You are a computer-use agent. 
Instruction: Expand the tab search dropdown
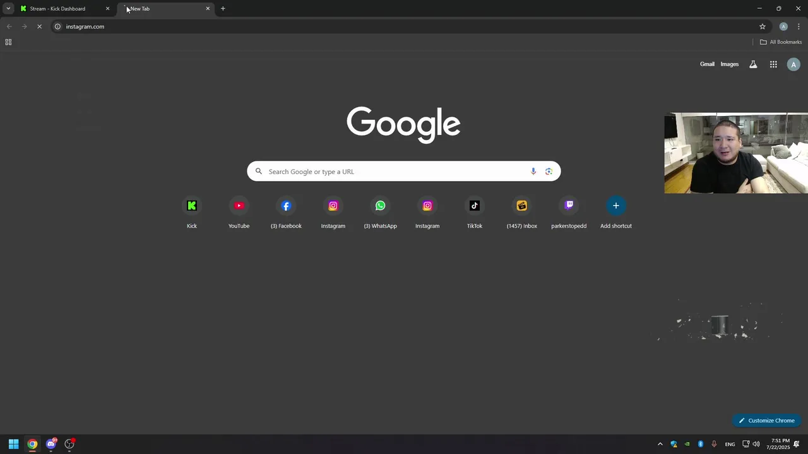(x=8, y=8)
